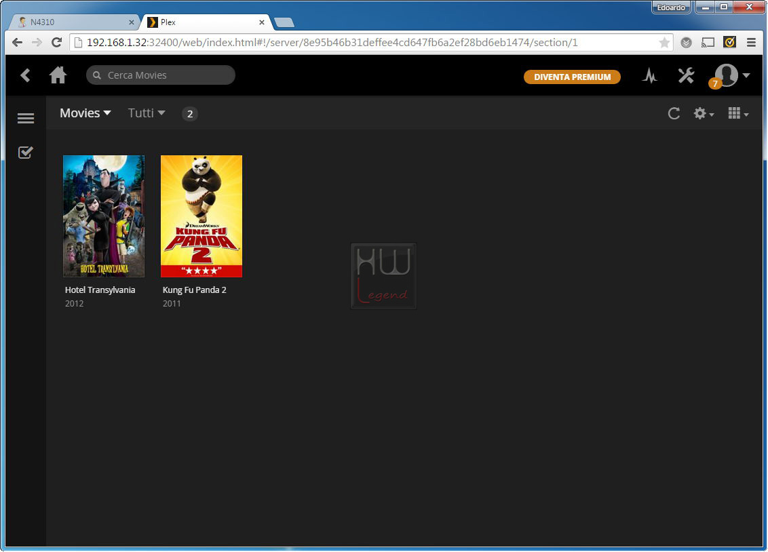
Task: Click the item count badge 2
Action: [x=190, y=114]
